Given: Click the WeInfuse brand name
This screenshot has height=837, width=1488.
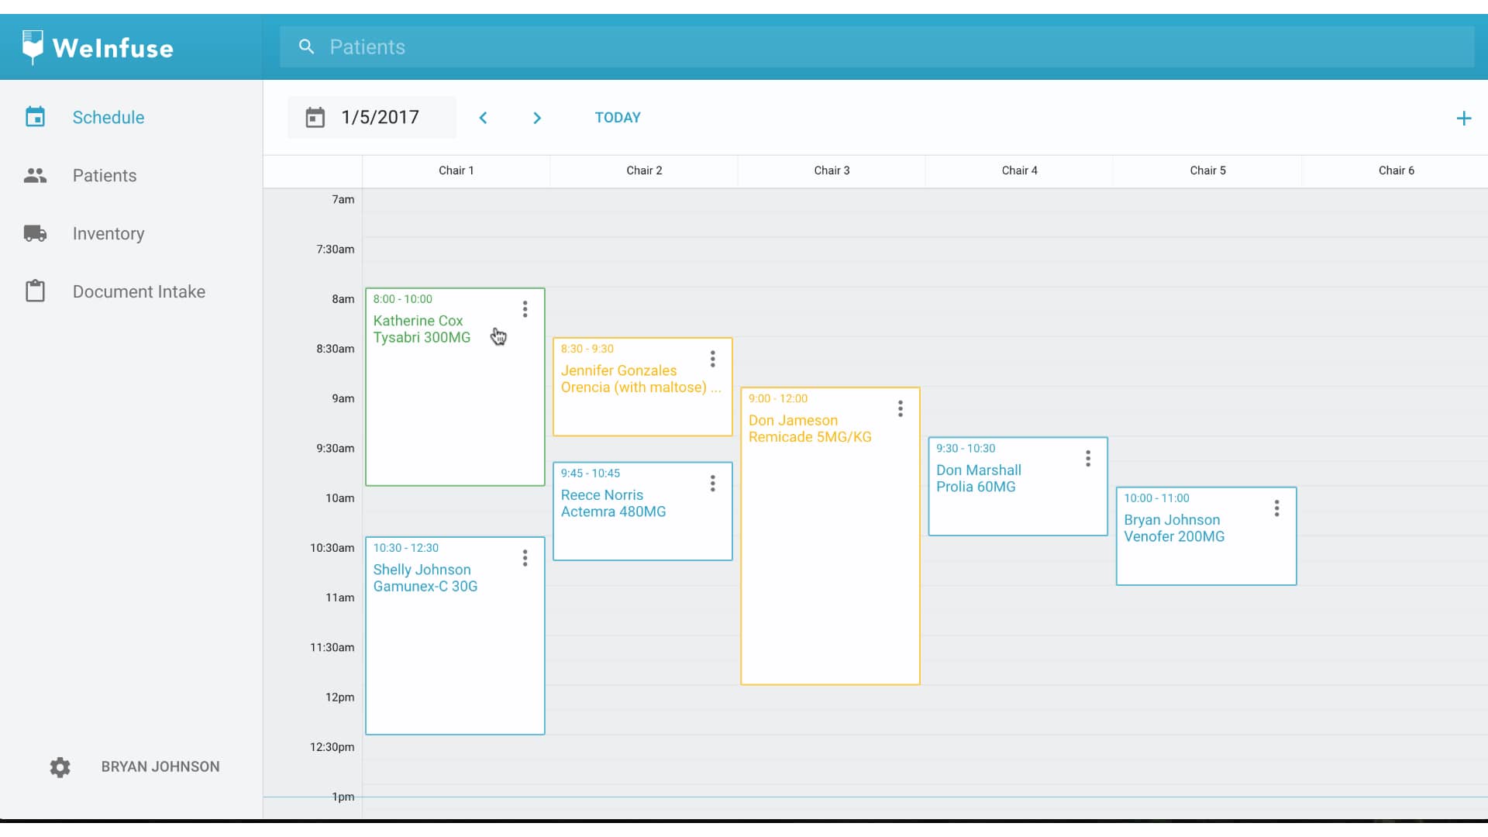Looking at the screenshot, I should click(x=113, y=48).
